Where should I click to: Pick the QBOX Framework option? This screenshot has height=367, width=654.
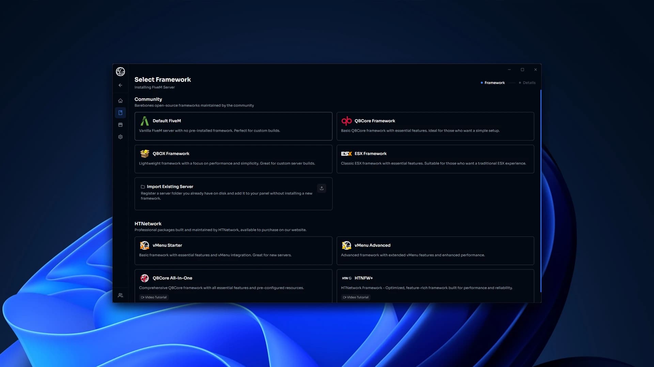(233, 159)
